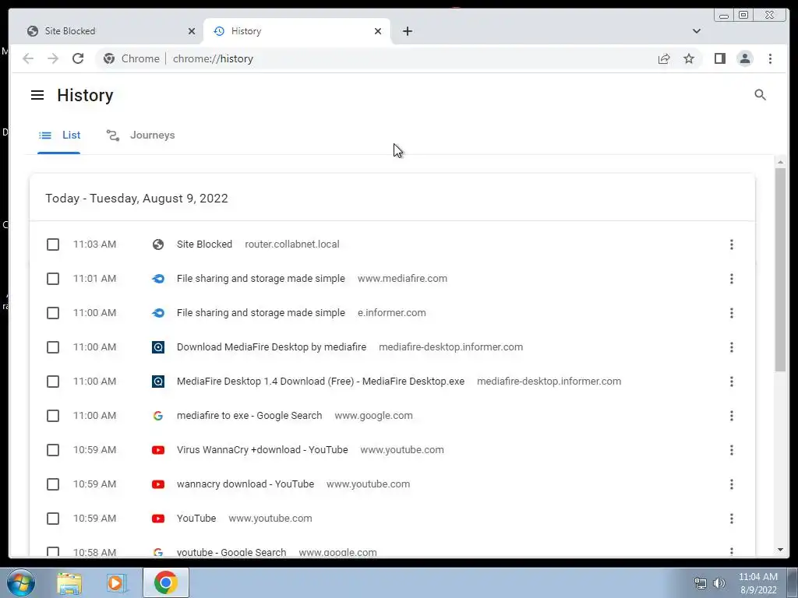Open mediafire to exe - Google Search link
This screenshot has width=798, height=598.
[249, 416]
